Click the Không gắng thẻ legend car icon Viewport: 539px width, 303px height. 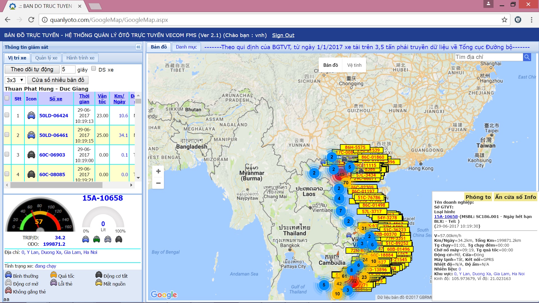point(8,290)
